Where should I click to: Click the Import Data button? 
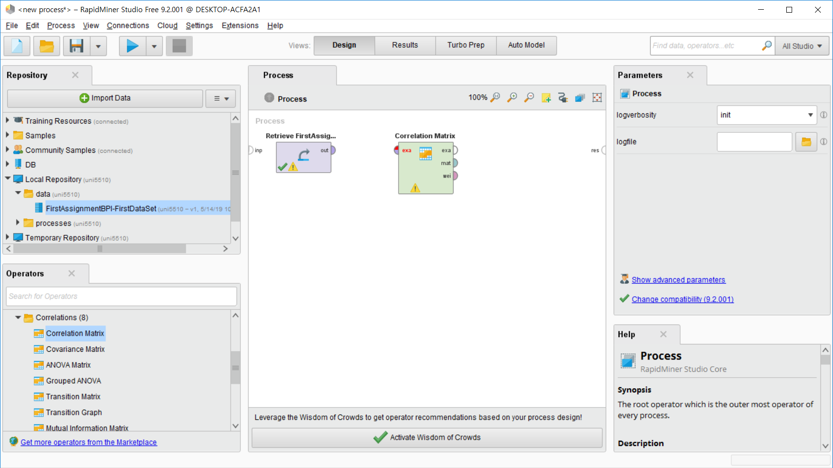tap(105, 98)
